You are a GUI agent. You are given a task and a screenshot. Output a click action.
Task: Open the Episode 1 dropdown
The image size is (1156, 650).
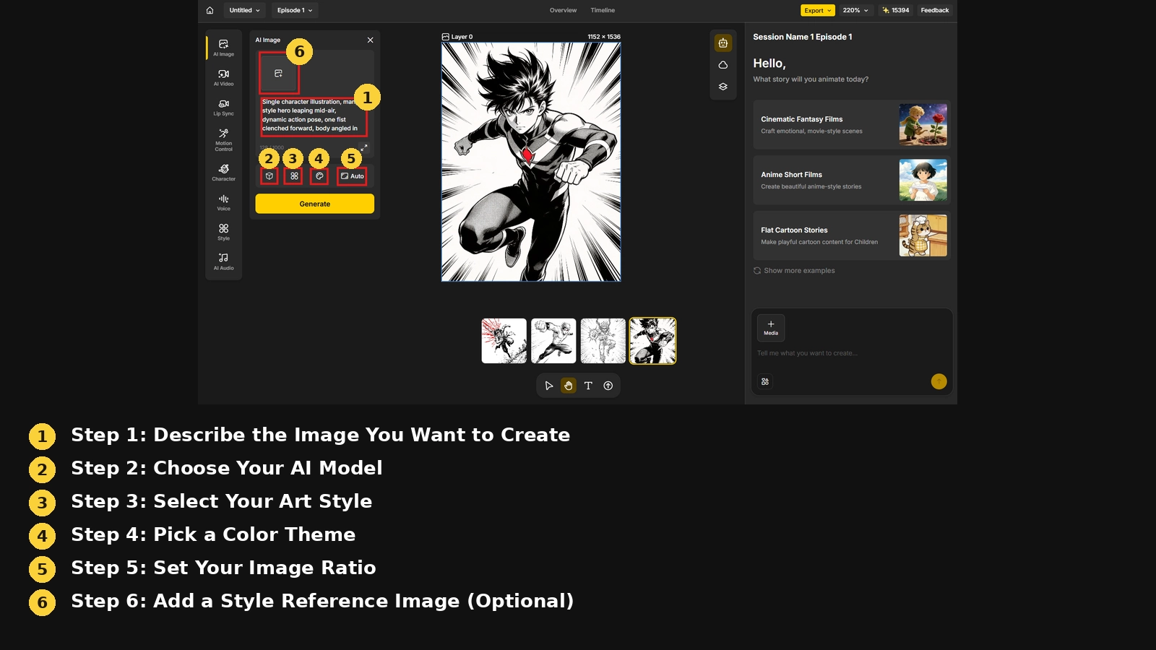click(x=295, y=10)
